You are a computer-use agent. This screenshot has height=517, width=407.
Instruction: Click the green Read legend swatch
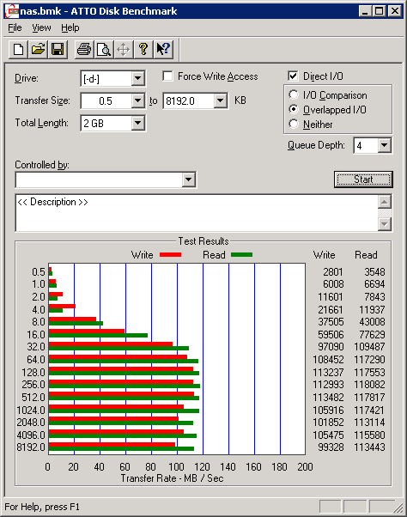click(242, 254)
